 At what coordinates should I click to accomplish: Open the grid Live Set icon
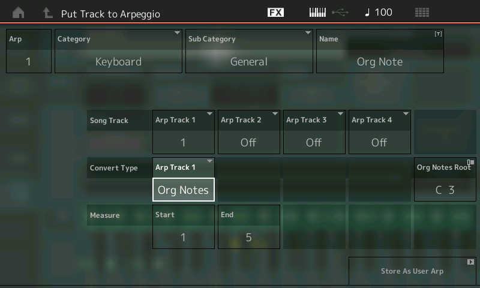(x=422, y=13)
